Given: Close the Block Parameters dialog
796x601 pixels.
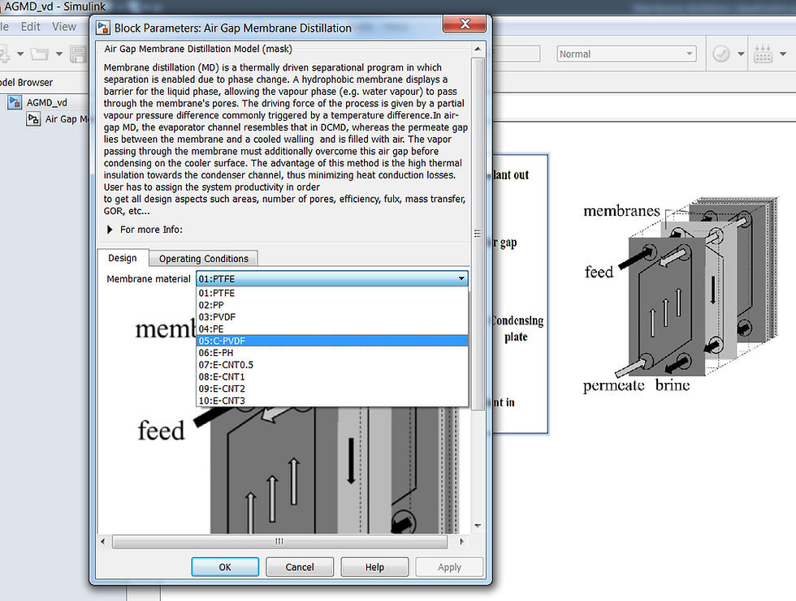Looking at the screenshot, I should click(465, 24).
